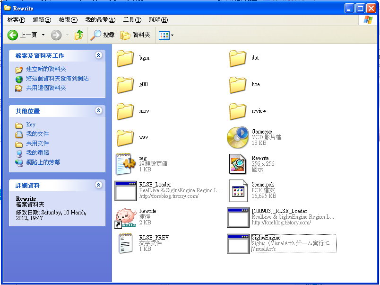
Task: Select the review folder icon
Action: pyautogui.click(x=237, y=111)
